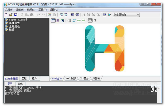Click the output panel scrollbar up arrow
165x106 pixels.
(x=159, y=88)
